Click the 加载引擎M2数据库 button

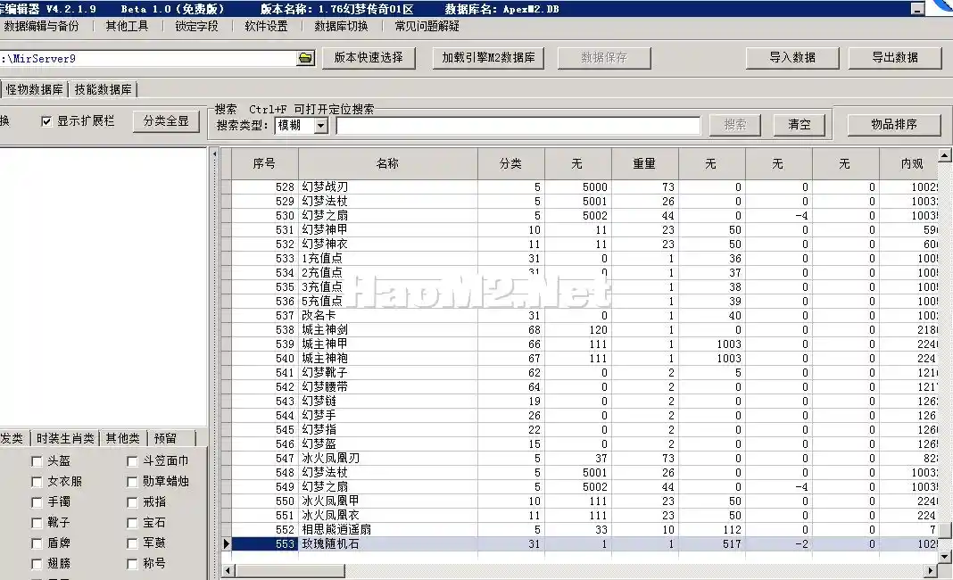[x=488, y=58]
